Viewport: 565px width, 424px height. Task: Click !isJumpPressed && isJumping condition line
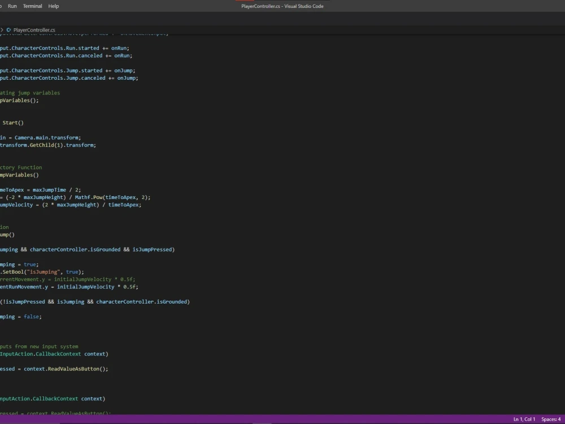point(95,301)
